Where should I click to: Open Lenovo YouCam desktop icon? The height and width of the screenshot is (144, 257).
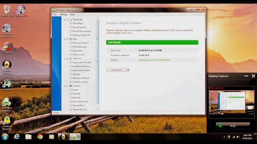click(x=7, y=68)
